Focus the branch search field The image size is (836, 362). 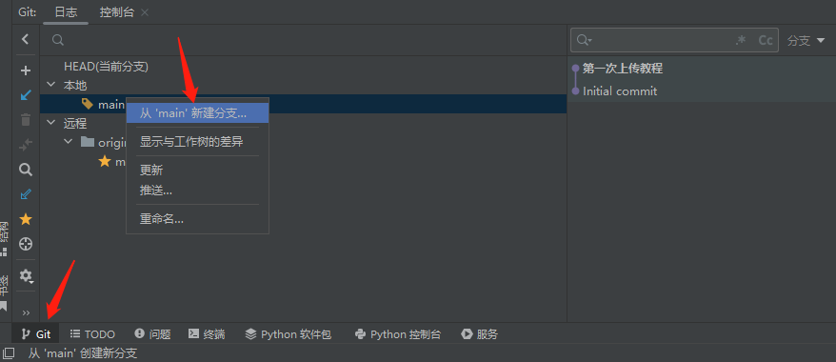[303, 40]
